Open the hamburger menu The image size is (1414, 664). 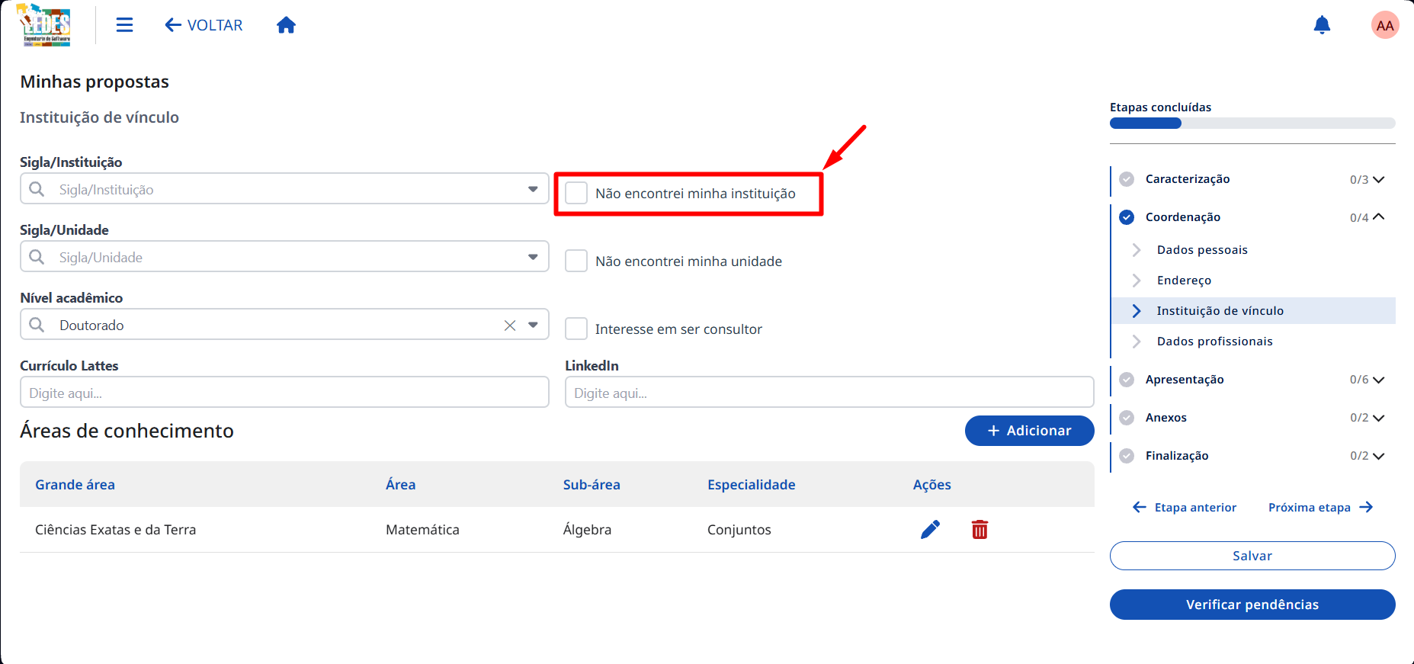point(124,25)
